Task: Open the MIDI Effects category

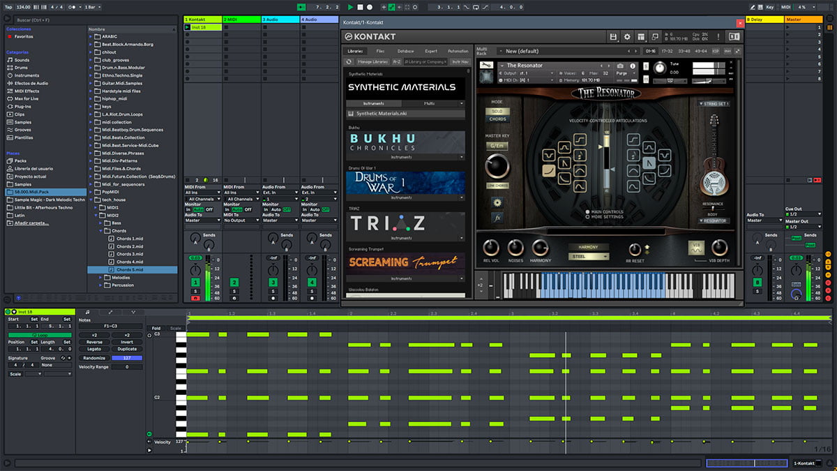Action: pyautogui.click(x=27, y=91)
